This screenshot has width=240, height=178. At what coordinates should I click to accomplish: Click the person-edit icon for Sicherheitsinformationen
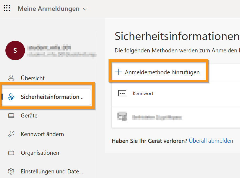click(11, 97)
